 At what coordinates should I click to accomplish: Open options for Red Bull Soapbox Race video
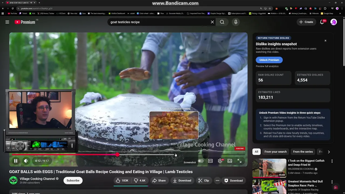click(332, 182)
